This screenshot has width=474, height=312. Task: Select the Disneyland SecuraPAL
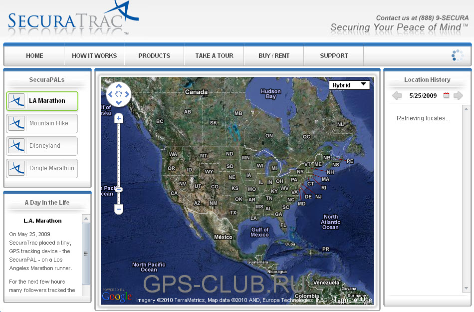(42, 146)
